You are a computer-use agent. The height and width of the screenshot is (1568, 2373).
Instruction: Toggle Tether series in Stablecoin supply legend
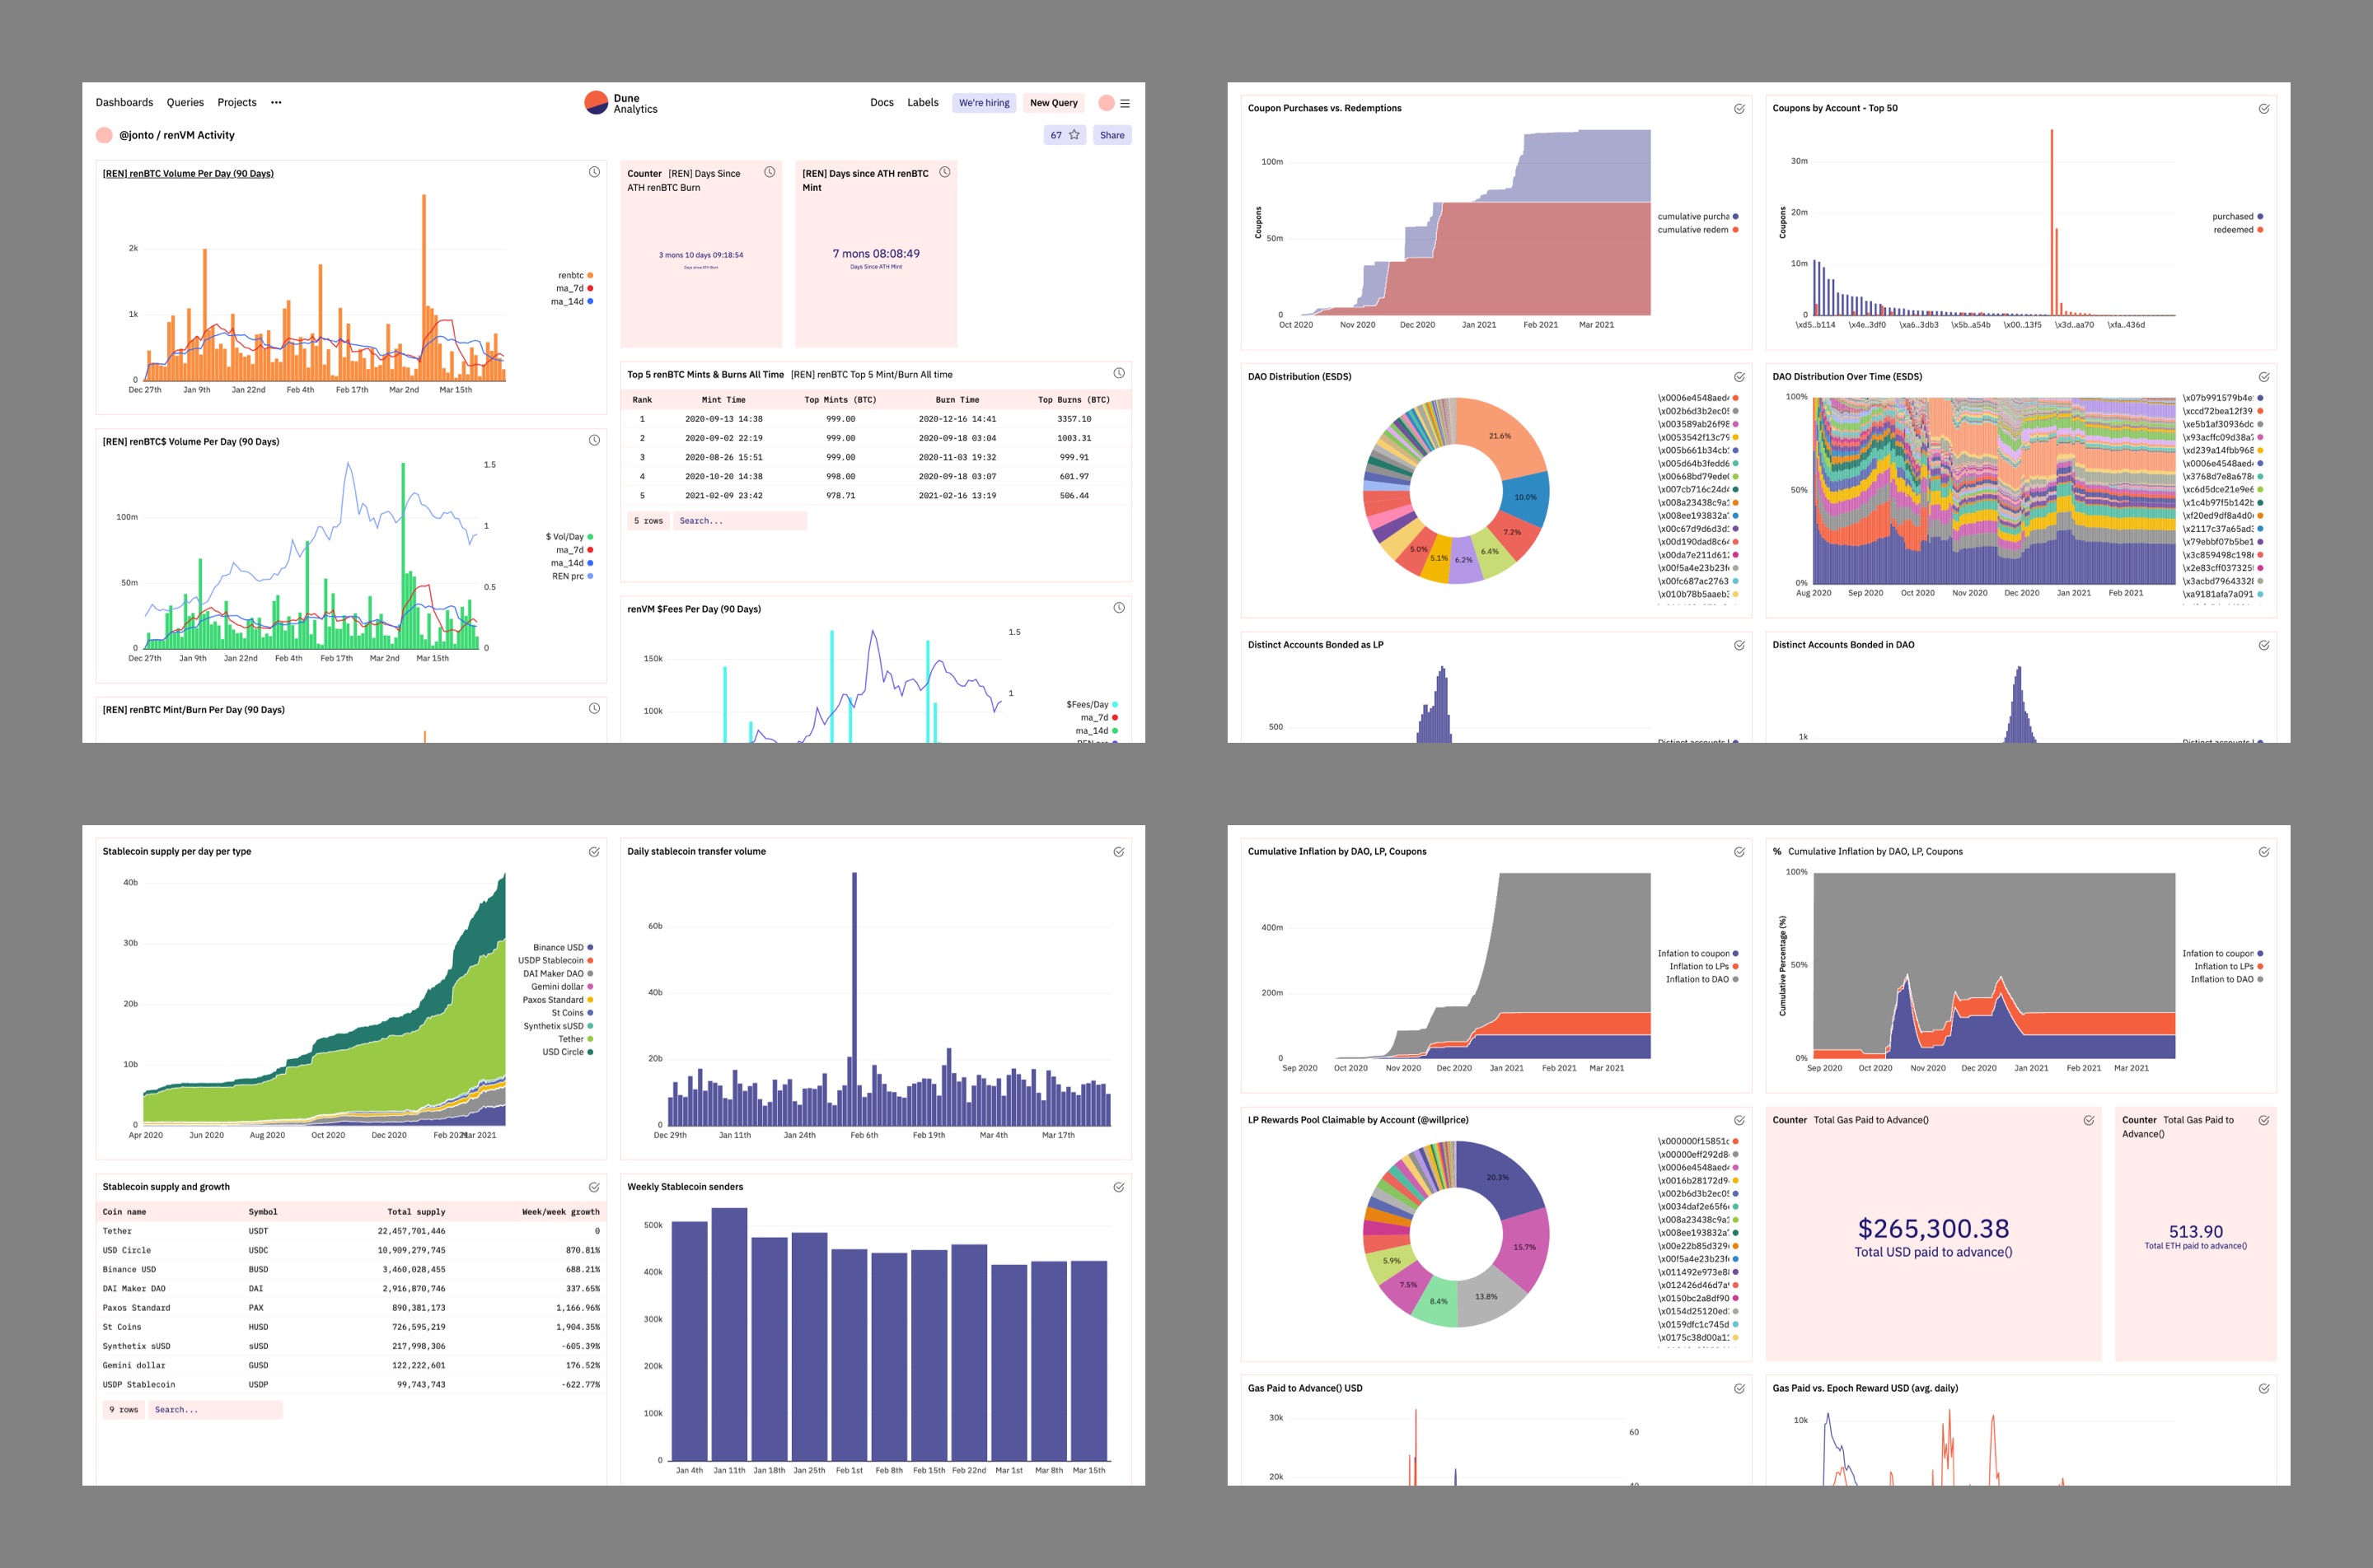575,1039
